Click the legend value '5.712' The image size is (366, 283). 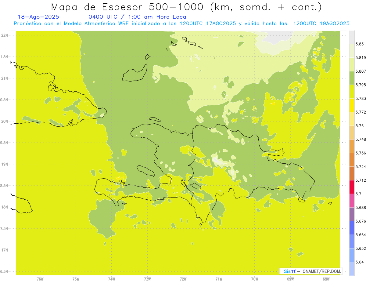361,180
